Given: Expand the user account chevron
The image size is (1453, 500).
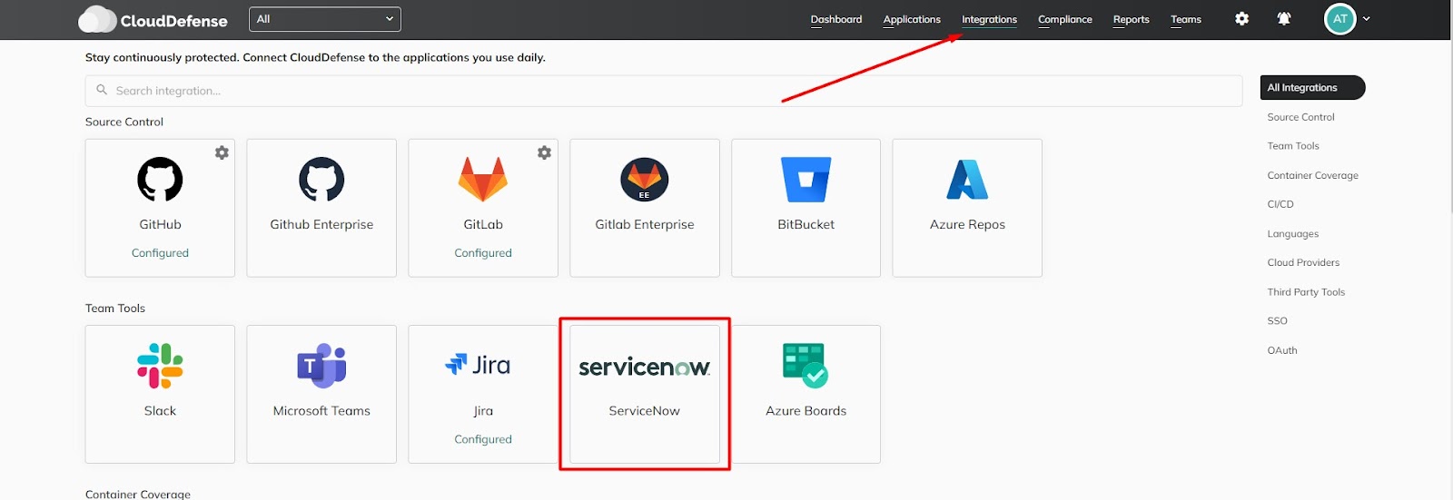Looking at the screenshot, I should [x=1366, y=19].
